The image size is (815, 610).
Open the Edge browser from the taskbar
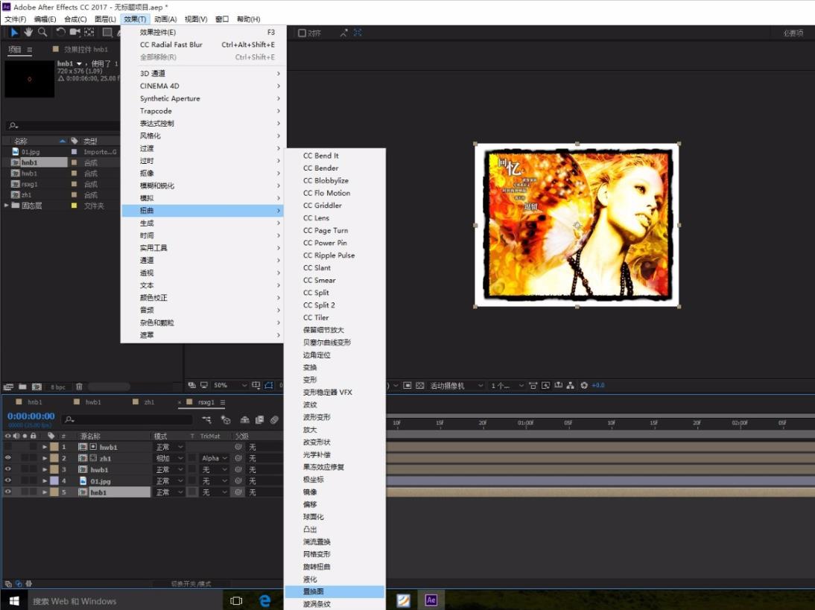pyautogui.click(x=264, y=600)
